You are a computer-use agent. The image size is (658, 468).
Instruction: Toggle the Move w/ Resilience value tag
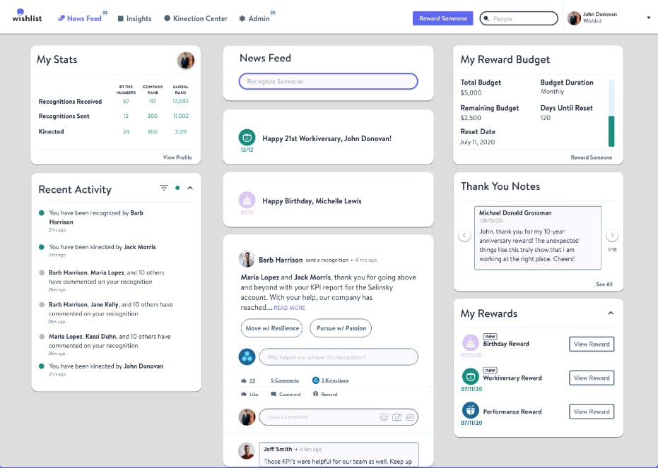(x=272, y=328)
